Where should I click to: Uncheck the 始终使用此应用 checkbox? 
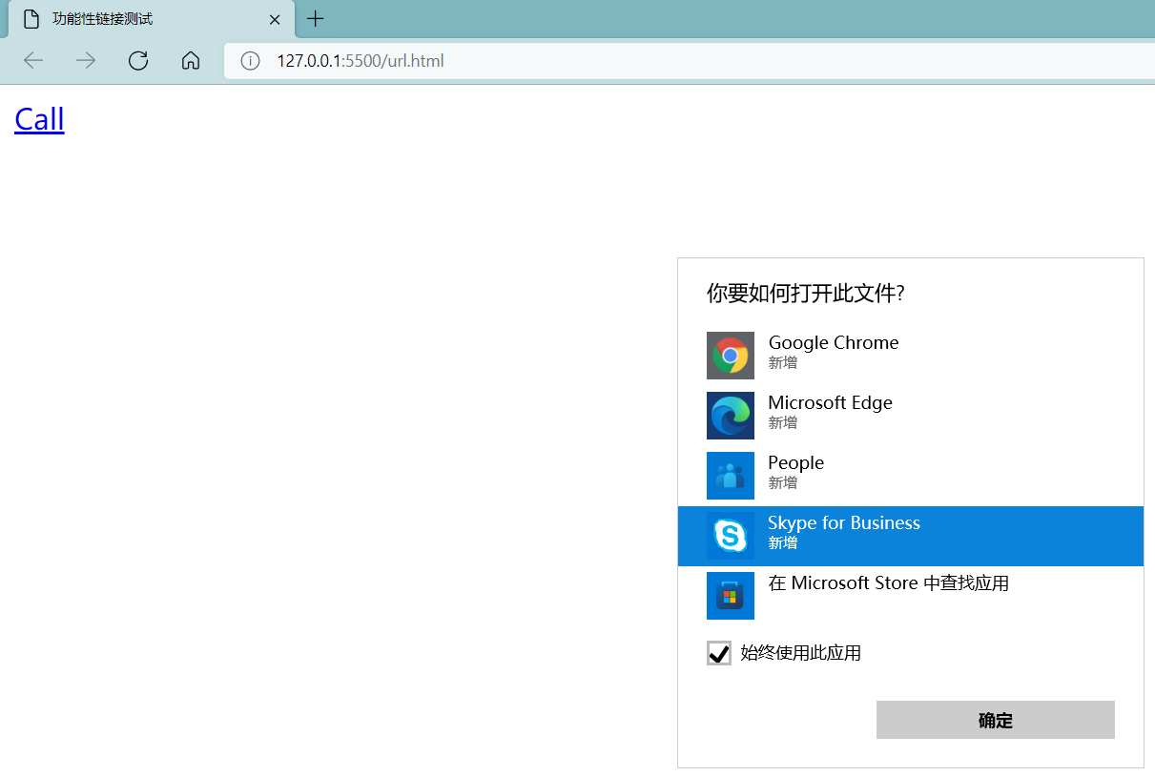pos(719,653)
